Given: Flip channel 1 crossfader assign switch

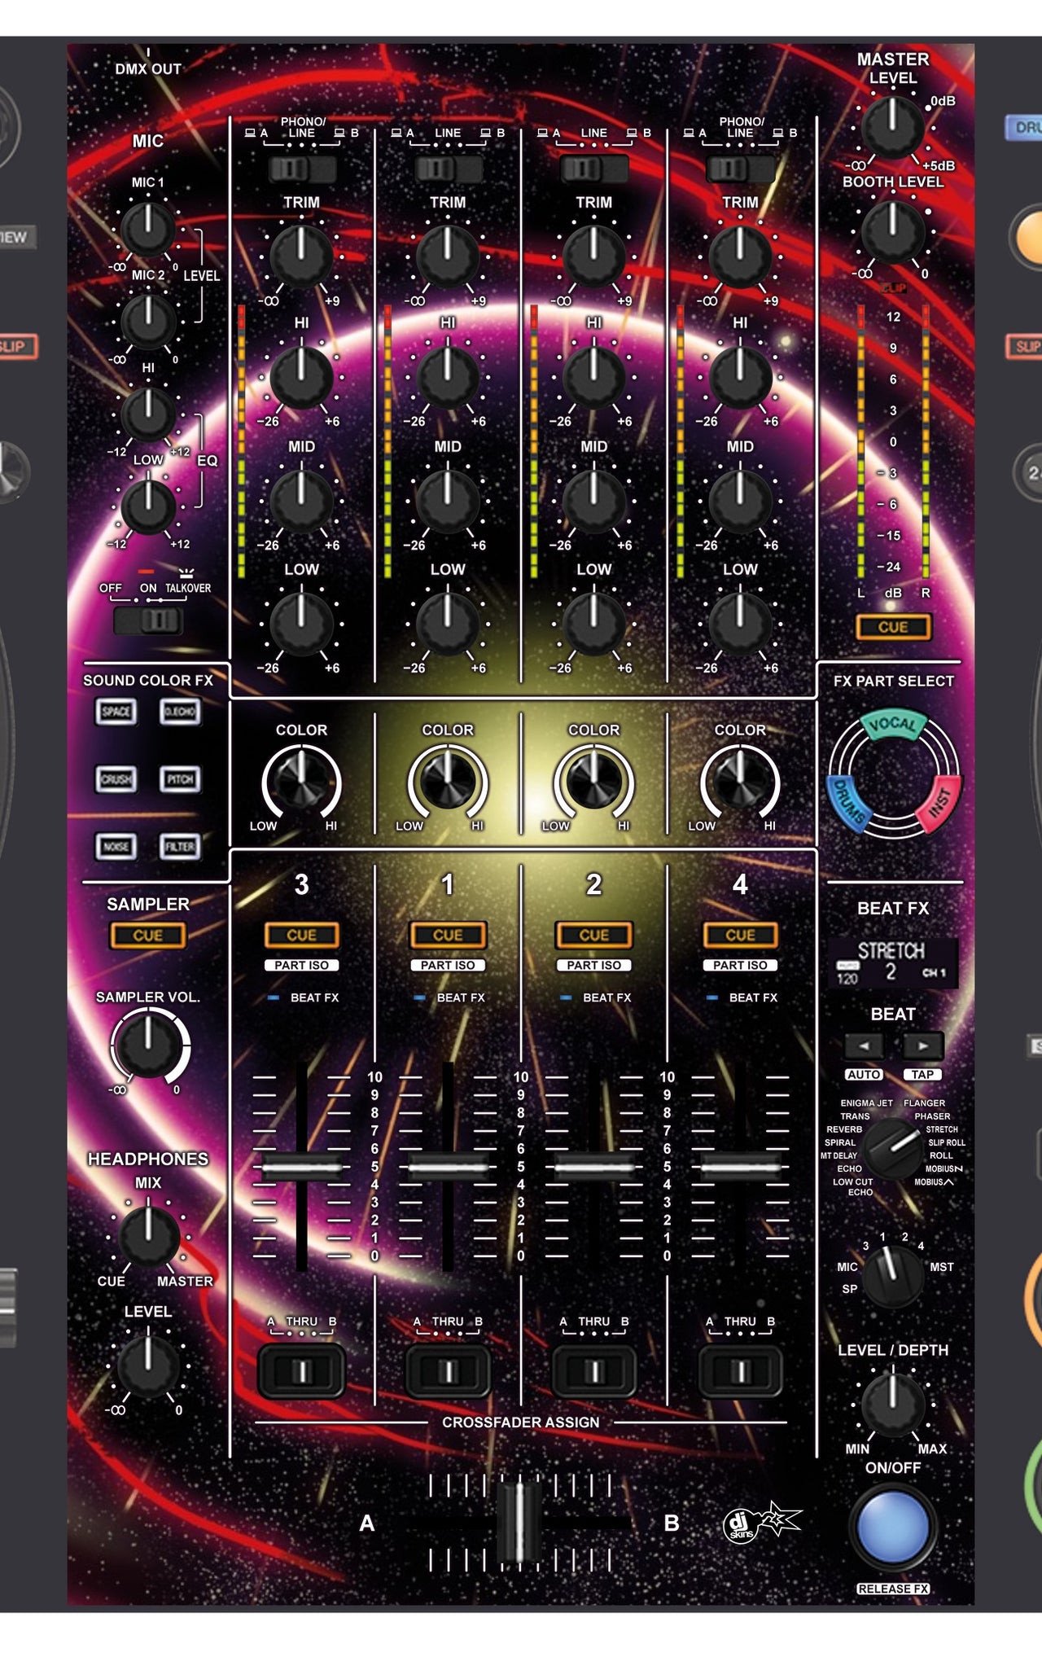Looking at the screenshot, I should [448, 1372].
